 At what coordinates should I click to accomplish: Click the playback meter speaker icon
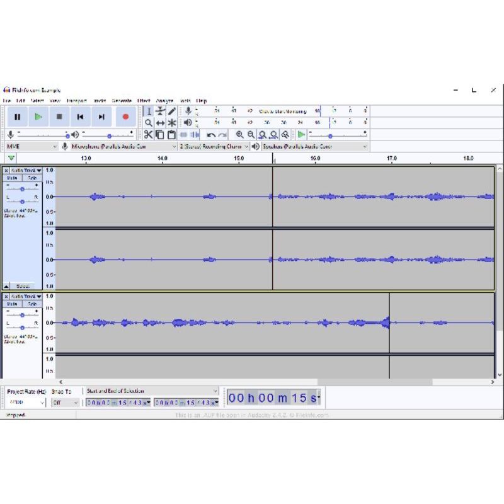tap(188, 122)
